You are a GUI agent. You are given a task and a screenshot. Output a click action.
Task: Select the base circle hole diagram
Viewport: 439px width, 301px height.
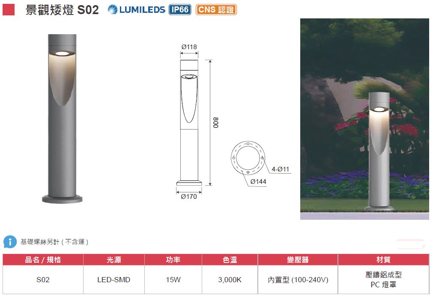click(248, 158)
